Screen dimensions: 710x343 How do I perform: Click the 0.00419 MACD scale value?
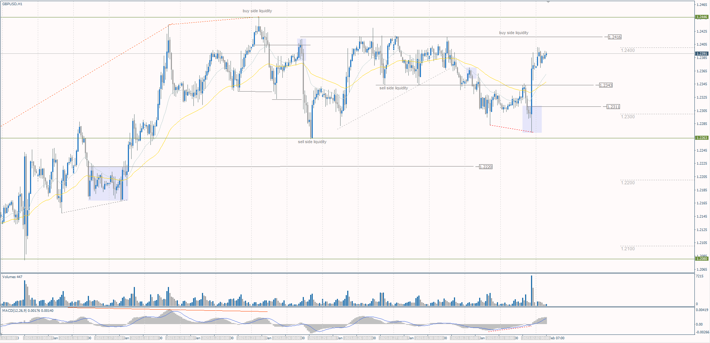pos(702,310)
